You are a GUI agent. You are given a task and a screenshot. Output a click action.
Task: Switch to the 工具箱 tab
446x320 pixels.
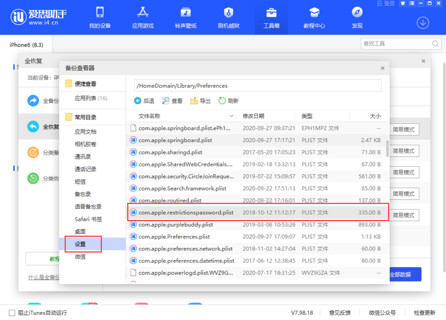tap(271, 17)
